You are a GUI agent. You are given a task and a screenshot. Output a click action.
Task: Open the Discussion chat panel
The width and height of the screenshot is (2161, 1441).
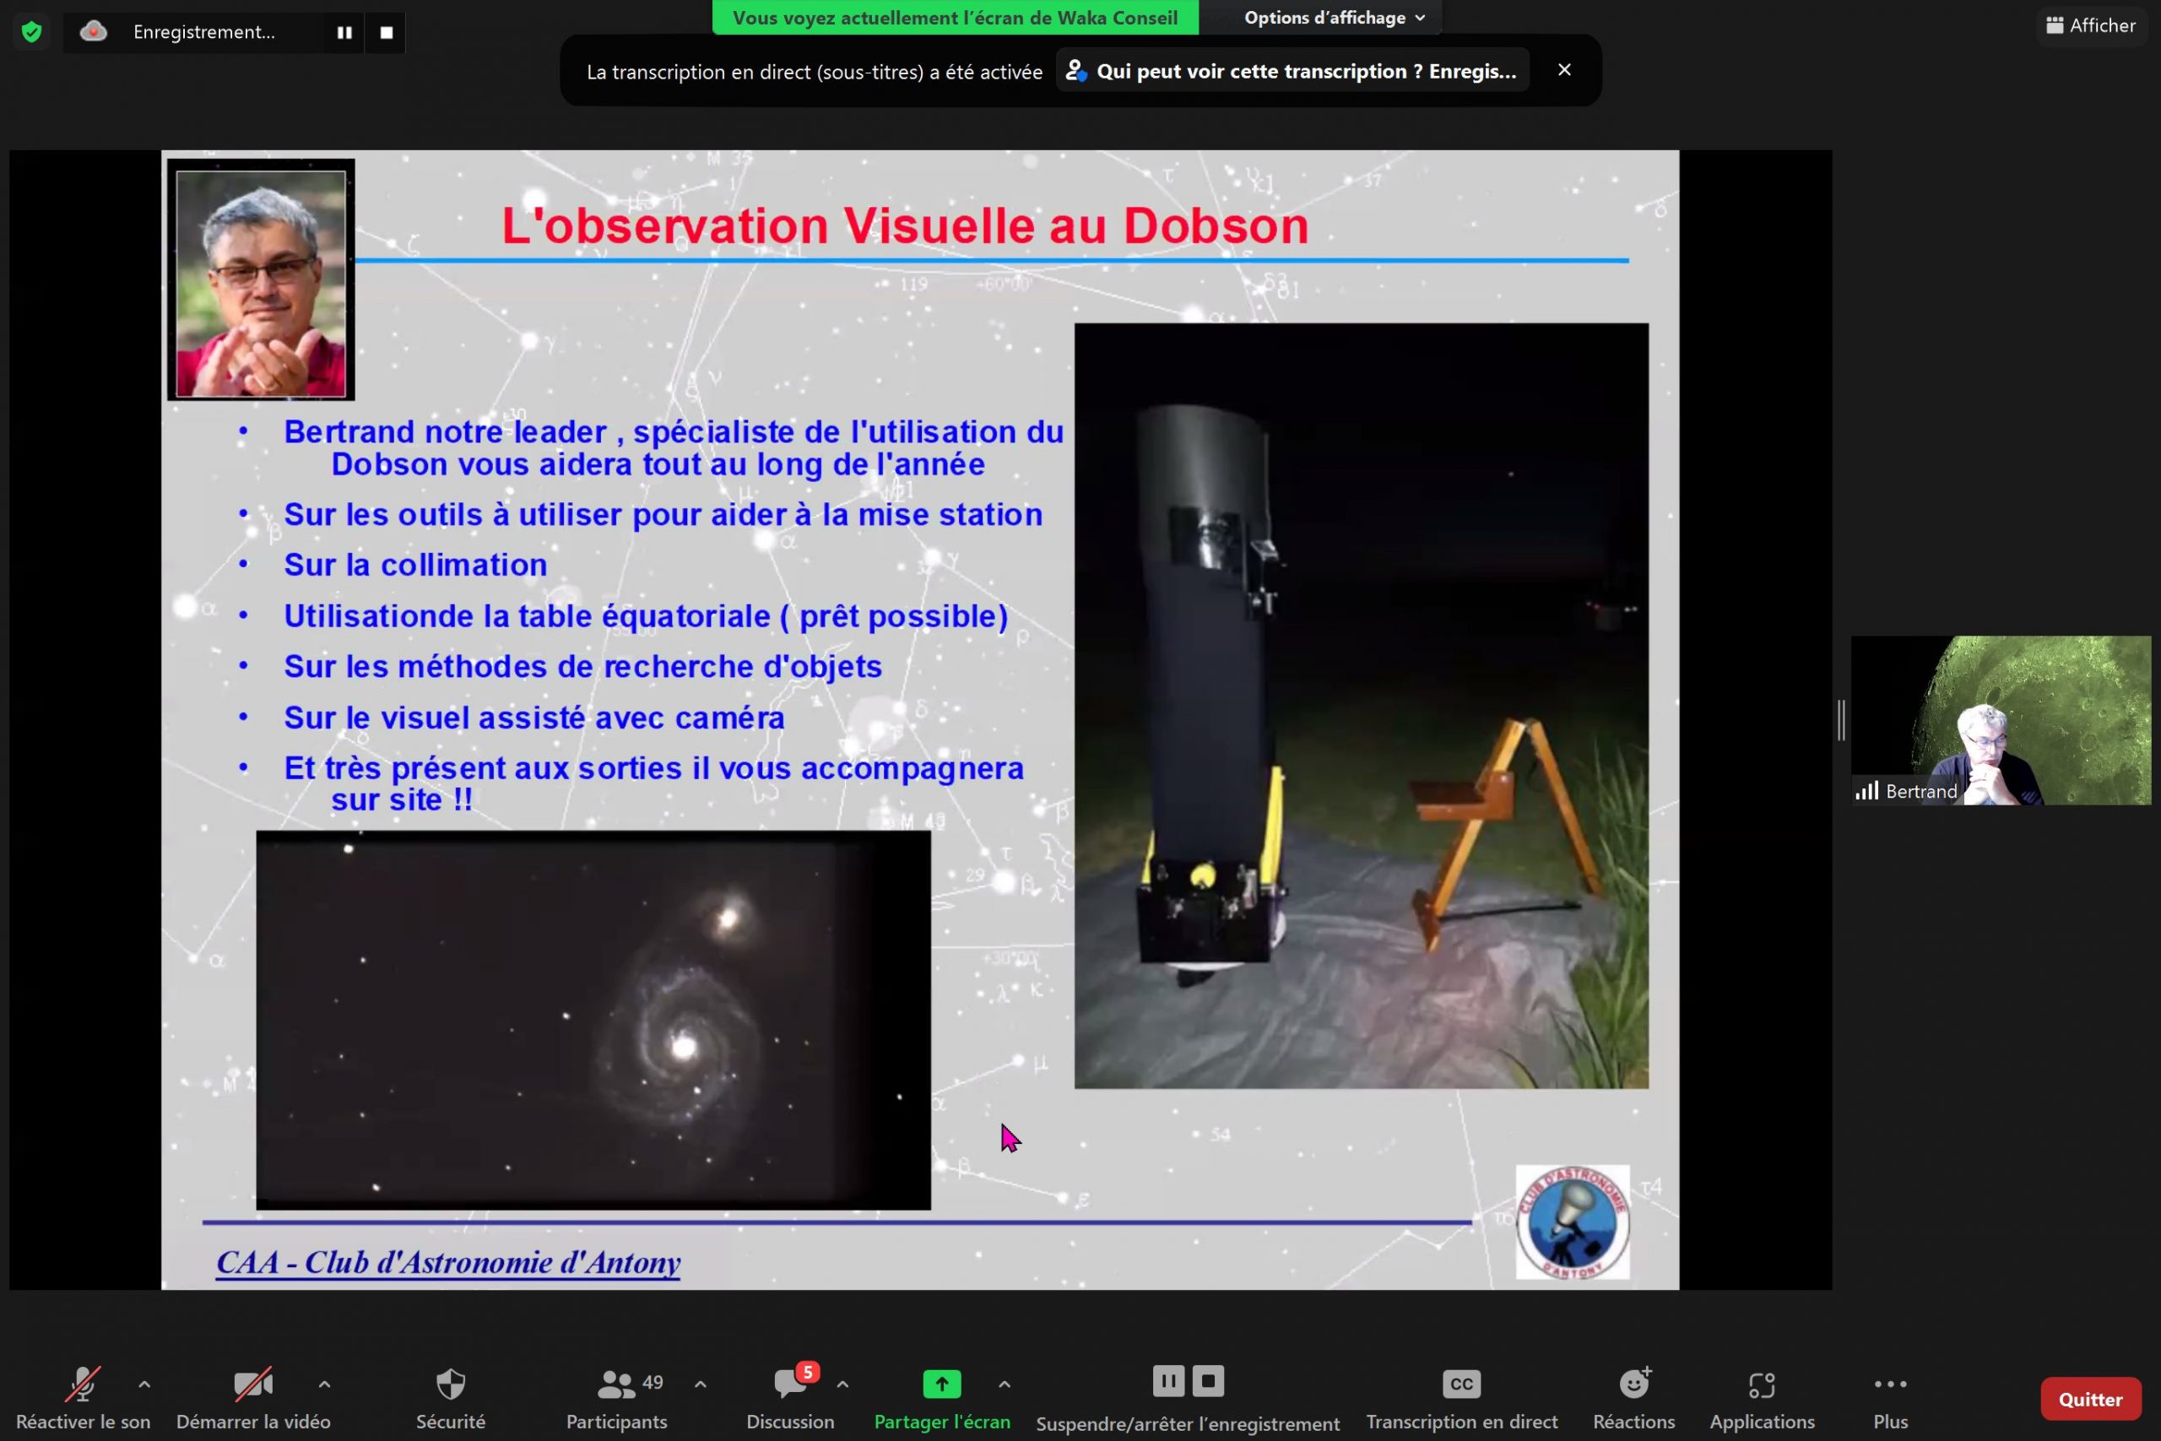tap(790, 1399)
